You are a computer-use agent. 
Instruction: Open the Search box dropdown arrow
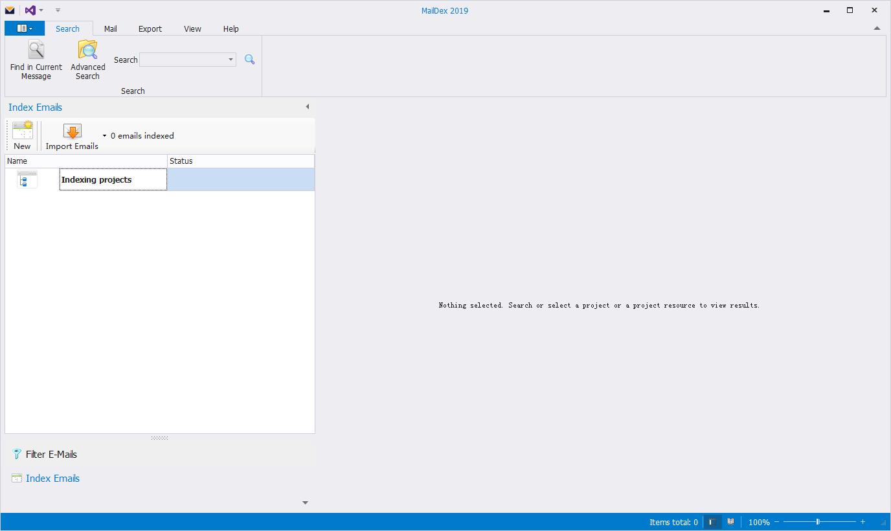tap(231, 59)
